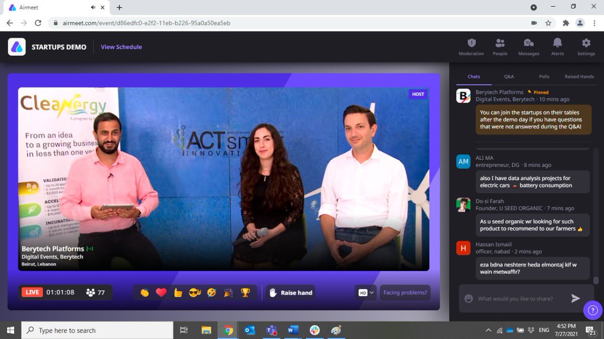604x339 pixels.
Task: Open the Moderation panel
Action: 471,47
